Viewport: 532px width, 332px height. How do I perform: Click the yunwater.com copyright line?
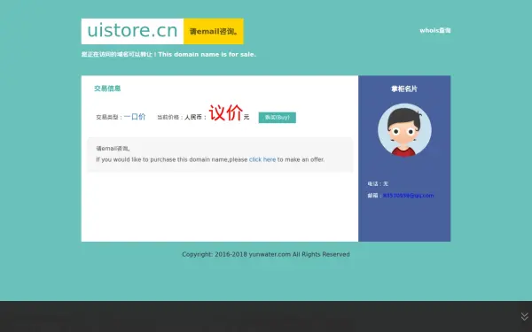pyautogui.click(x=266, y=254)
